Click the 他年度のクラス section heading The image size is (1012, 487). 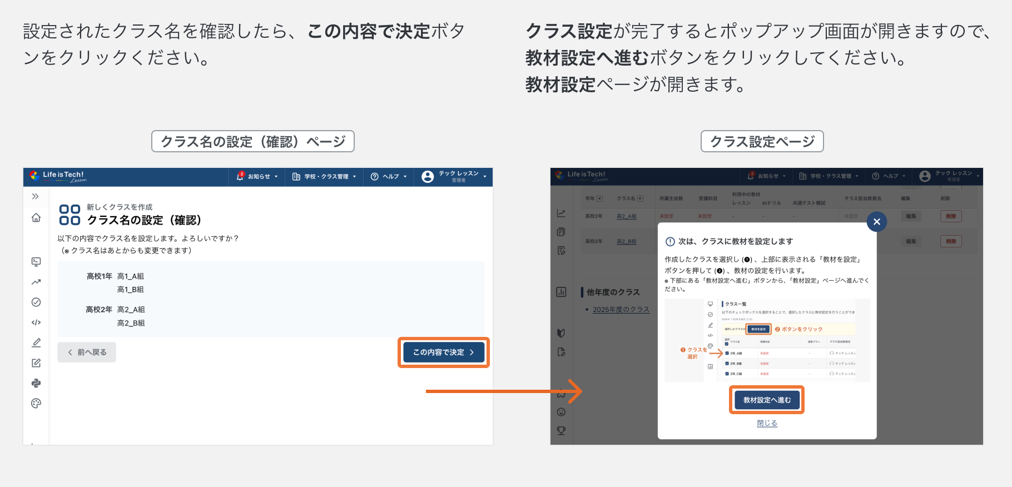[x=613, y=292]
